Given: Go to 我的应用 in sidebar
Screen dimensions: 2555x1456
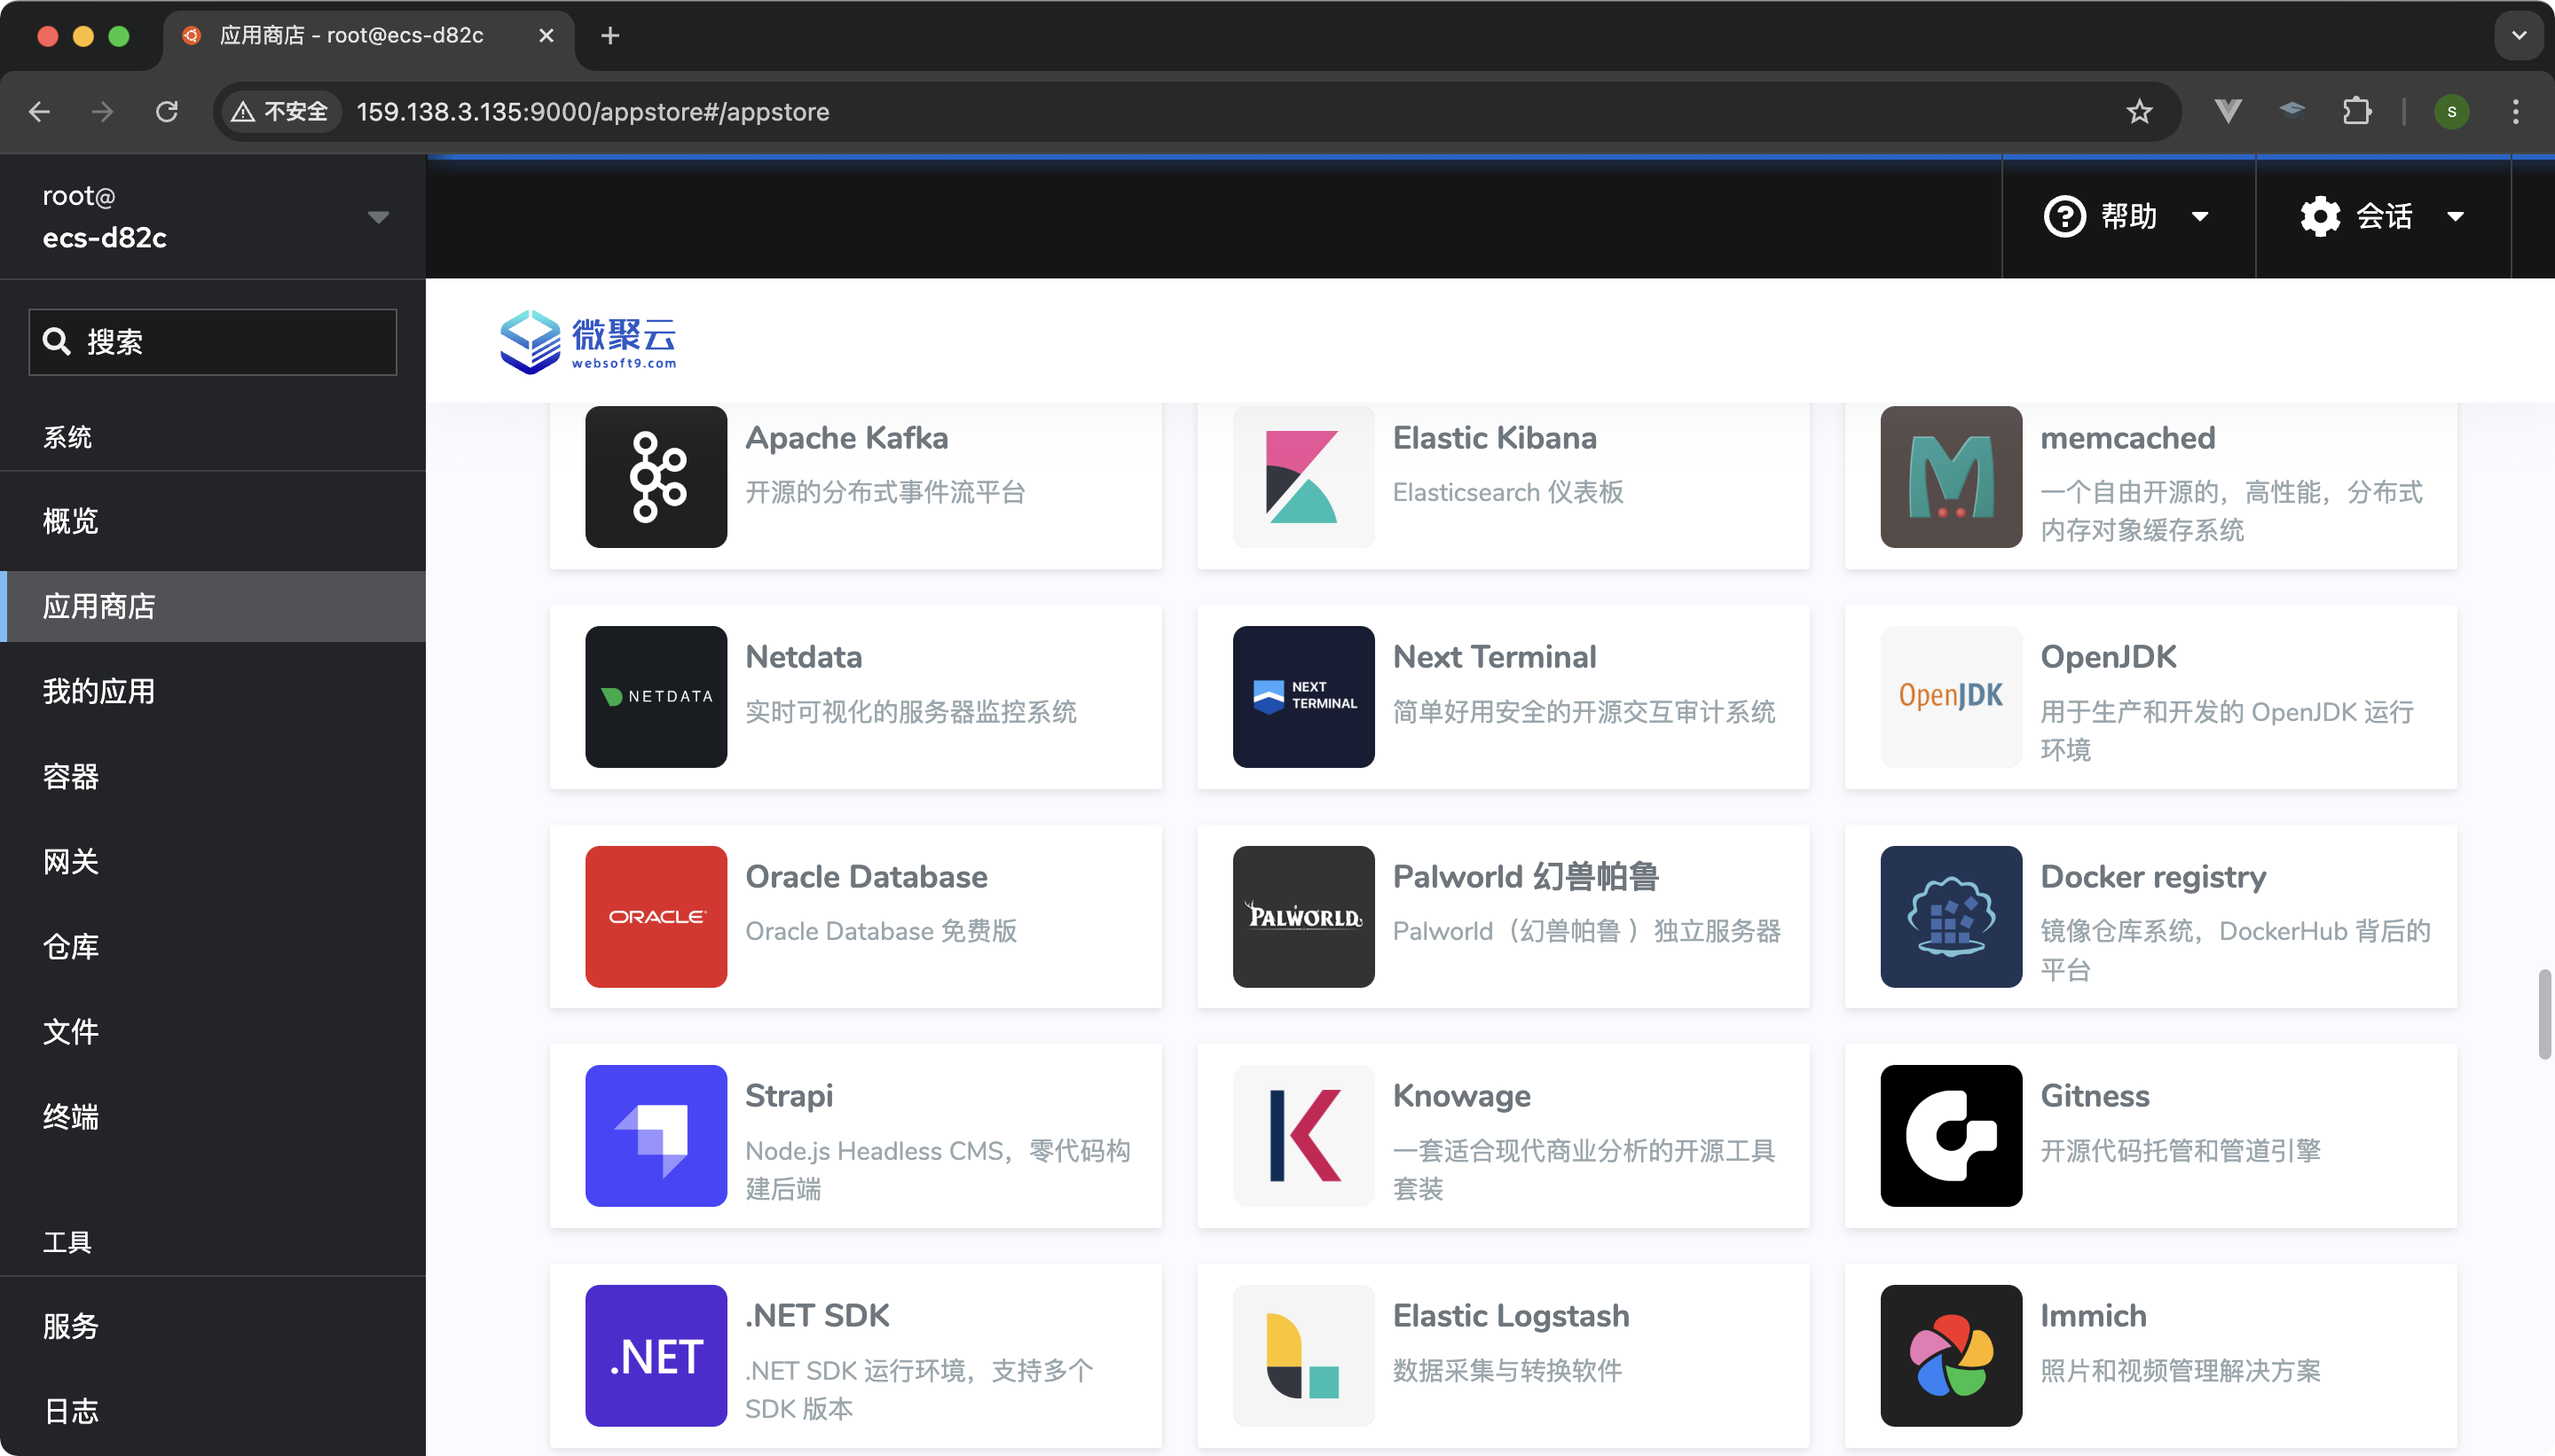Looking at the screenshot, I should pyautogui.click(x=98, y=691).
